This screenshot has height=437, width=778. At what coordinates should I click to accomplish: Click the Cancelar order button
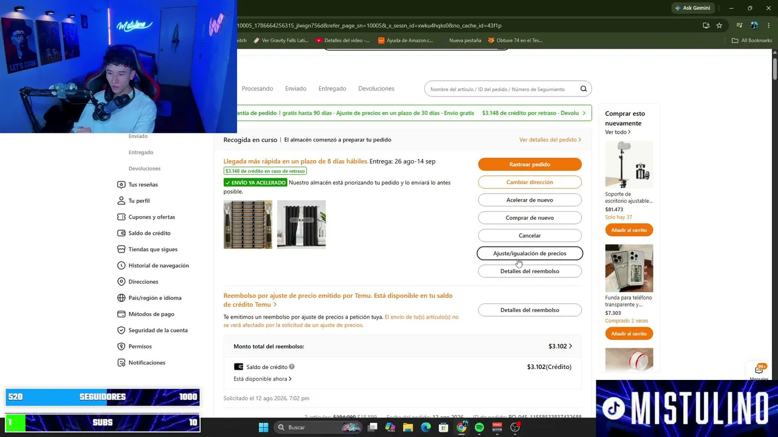tap(530, 235)
